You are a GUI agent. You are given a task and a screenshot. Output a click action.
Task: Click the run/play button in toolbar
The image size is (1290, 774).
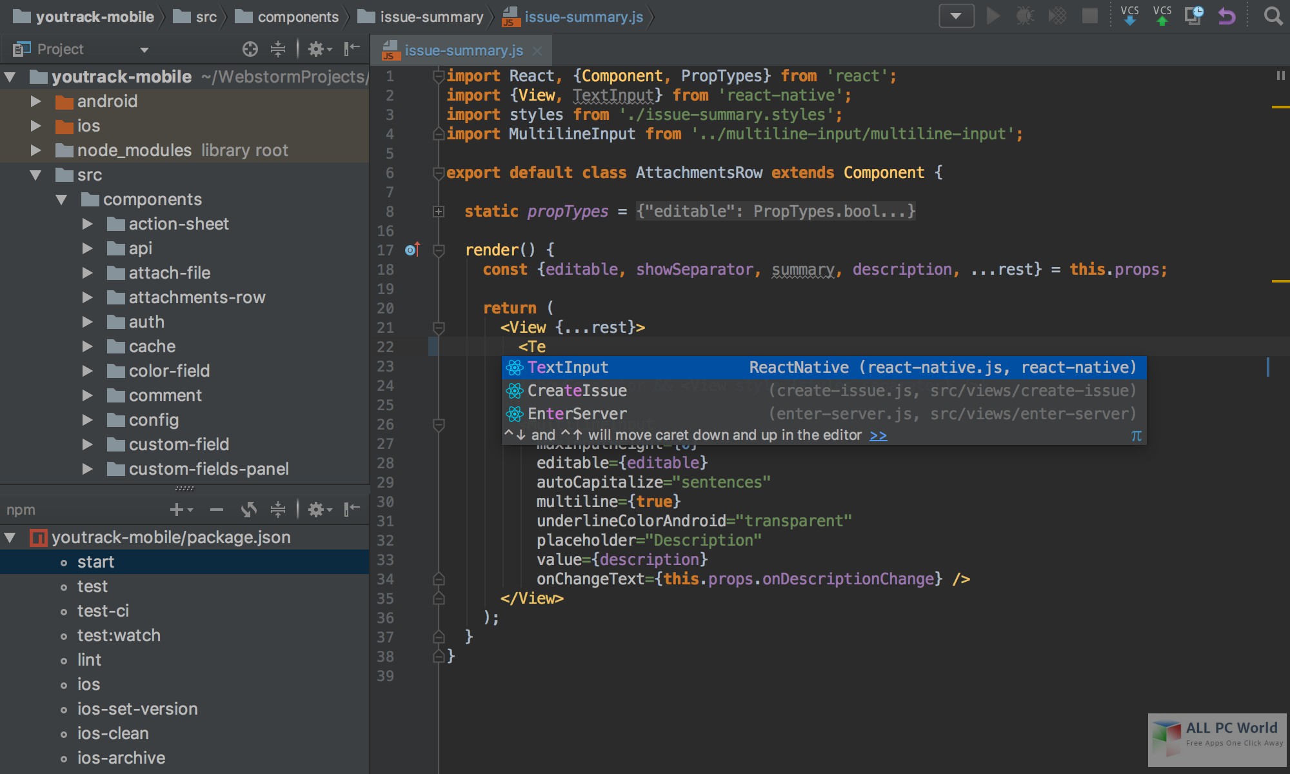point(994,17)
